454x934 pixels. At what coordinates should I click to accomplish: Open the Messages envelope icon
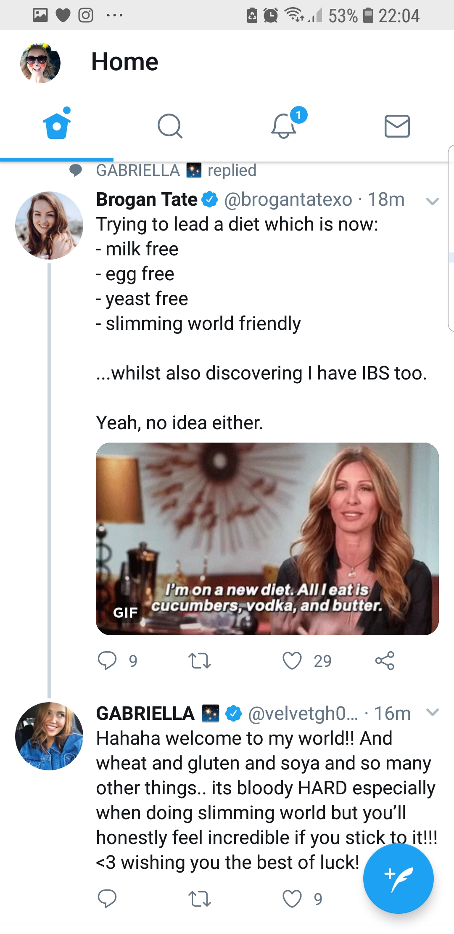[397, 126]
